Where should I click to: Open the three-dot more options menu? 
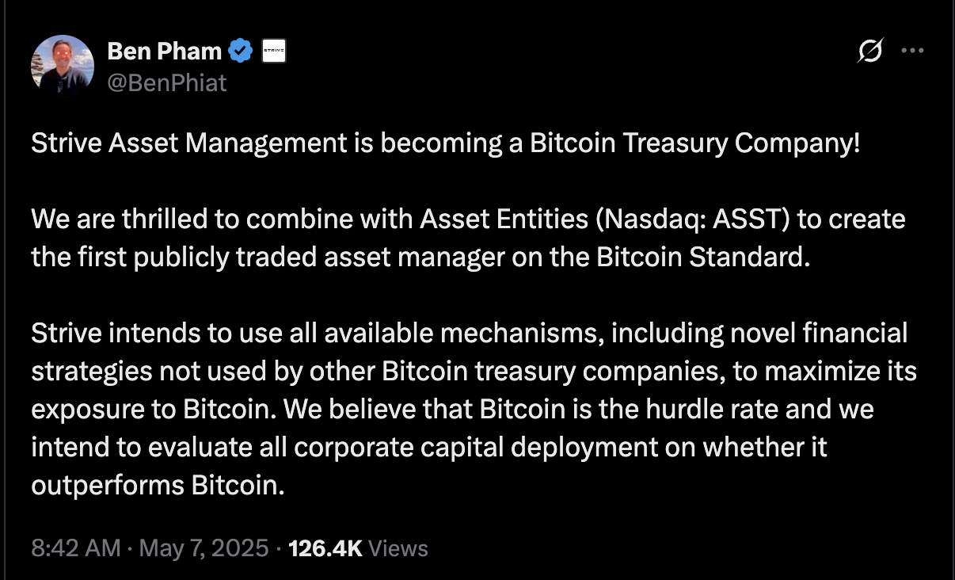(x=912, y=49)
